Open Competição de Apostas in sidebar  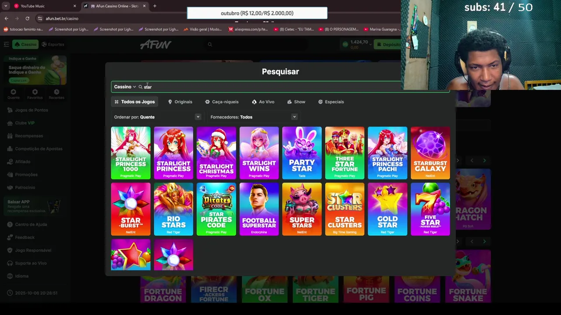click(x=35, y=149)
